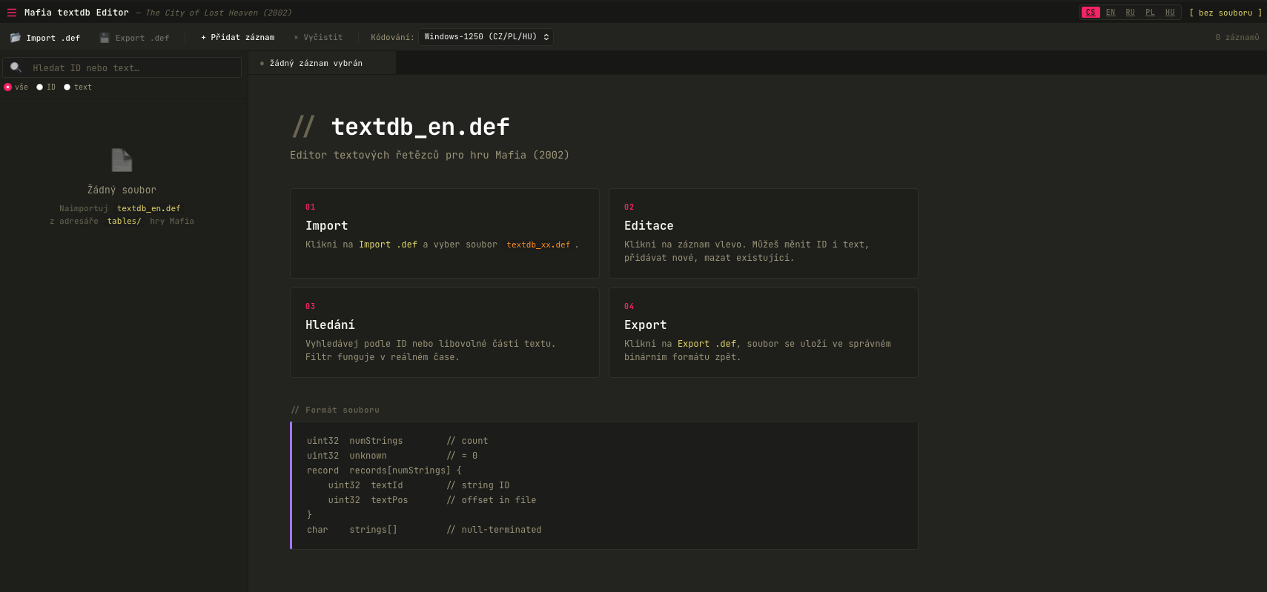Screen dimensions: 1267x592
Task: Click Import .def toolbar button
Action: point(45,37)
